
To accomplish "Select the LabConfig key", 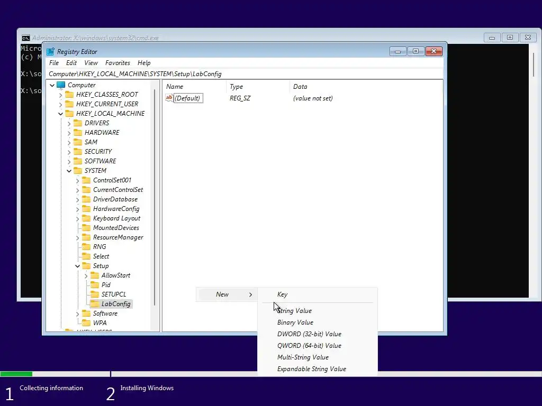I will pos(116,304).
